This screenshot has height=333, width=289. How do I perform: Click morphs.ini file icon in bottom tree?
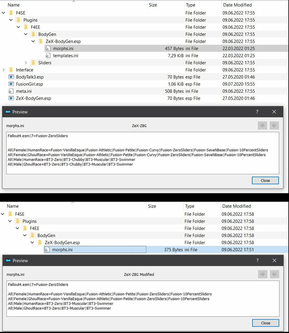click(47, 250)
